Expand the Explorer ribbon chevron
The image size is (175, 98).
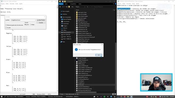click(x=113, y=4)
